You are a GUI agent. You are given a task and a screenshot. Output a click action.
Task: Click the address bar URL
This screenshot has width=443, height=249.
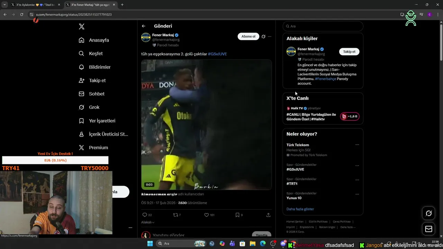(74, 15)
